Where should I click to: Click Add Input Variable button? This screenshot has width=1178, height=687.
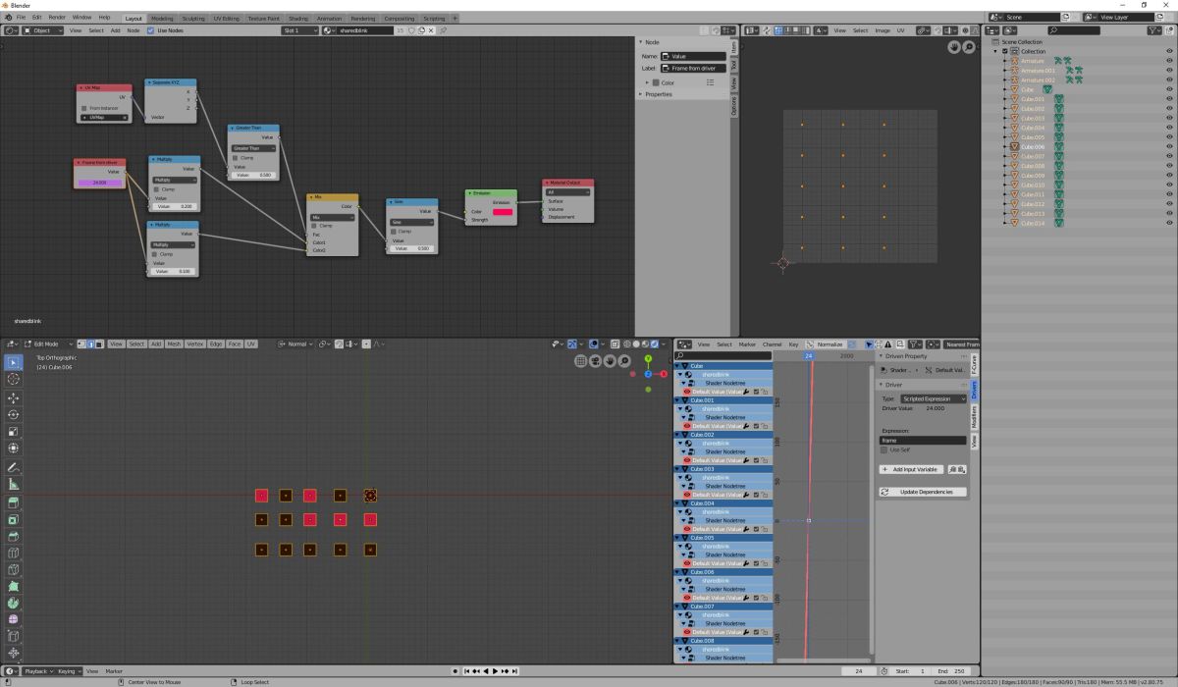tap(911, 469)
